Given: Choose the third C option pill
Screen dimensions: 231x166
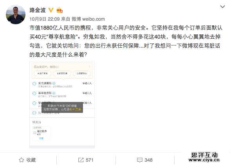Looking at the screenshot, I should [x=82, y=73].
